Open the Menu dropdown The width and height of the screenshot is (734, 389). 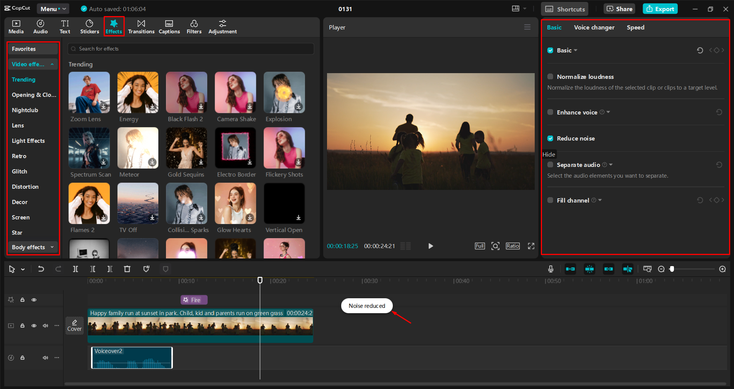click(x=53, y=8)
